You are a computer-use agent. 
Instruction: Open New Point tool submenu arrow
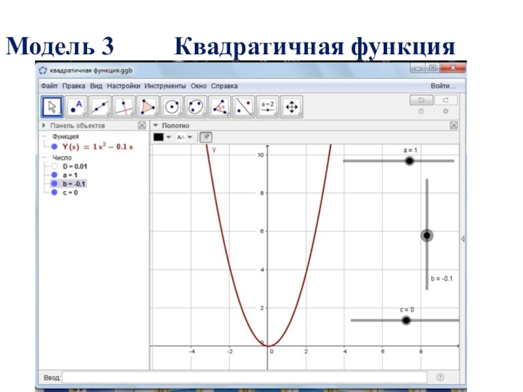84,115
